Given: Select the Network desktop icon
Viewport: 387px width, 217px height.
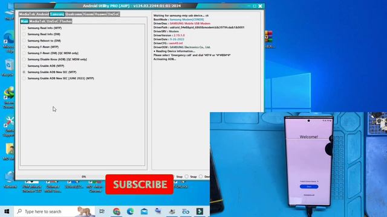Looking at the screenshot, I should click(10, 180).
